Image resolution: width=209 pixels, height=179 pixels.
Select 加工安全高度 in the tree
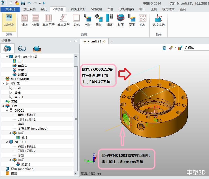pyautogui.click(x=20, y=79)
